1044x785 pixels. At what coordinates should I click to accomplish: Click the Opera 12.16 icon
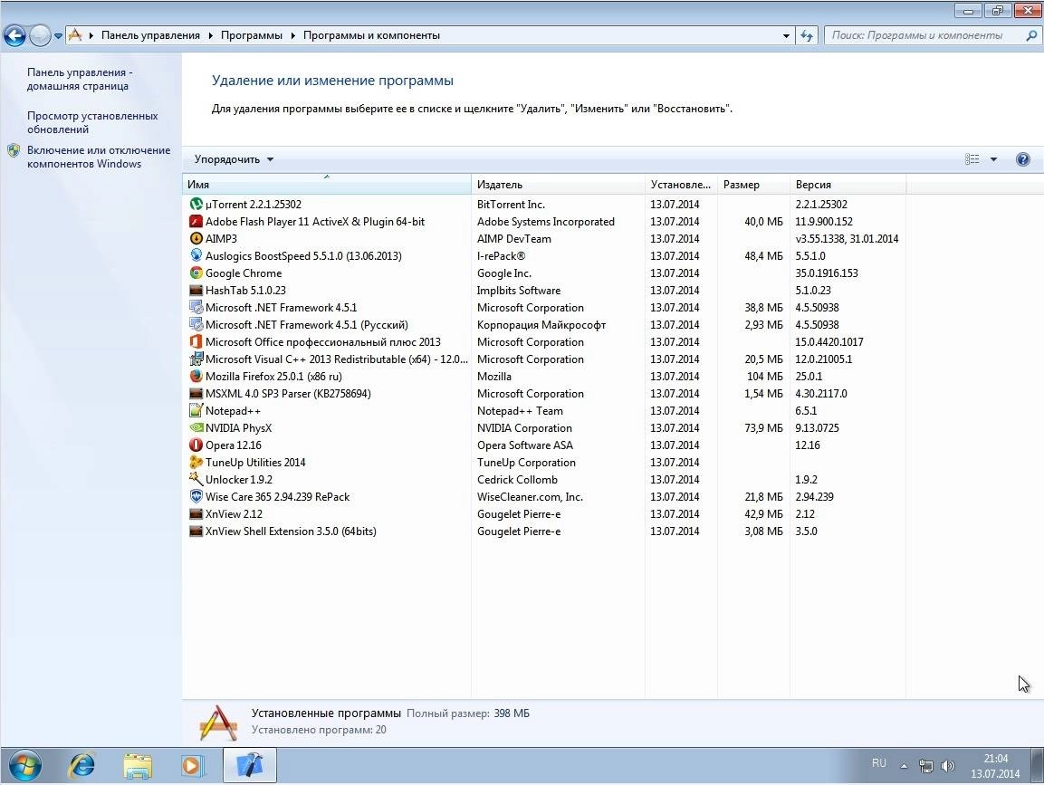[x=196, y=445]
